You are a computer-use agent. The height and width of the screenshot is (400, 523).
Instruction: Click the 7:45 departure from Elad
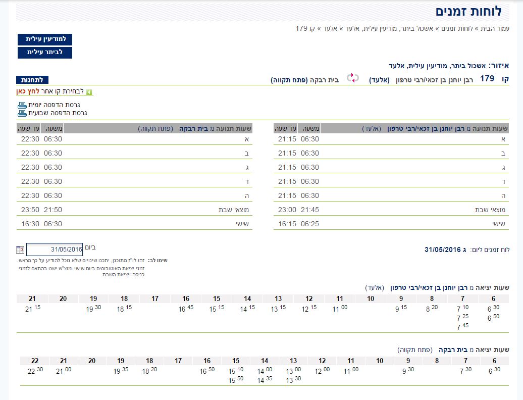pyautogui.click(x=462, y=326)
